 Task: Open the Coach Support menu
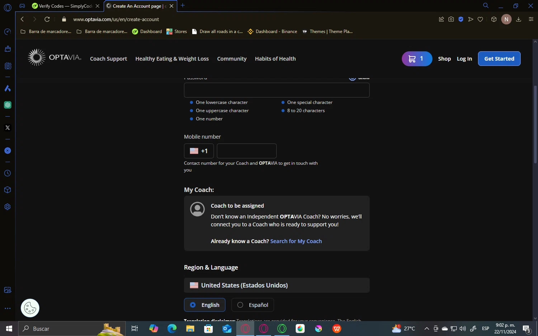(108, 59)
